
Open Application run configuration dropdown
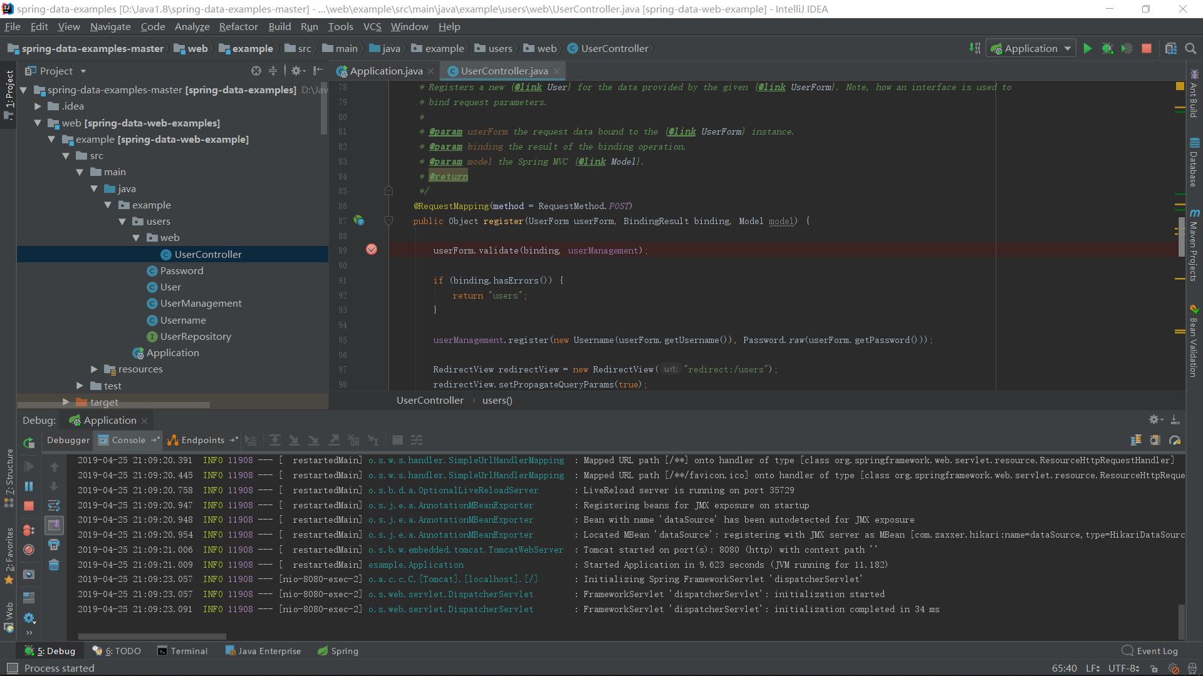pos(1031,49)
